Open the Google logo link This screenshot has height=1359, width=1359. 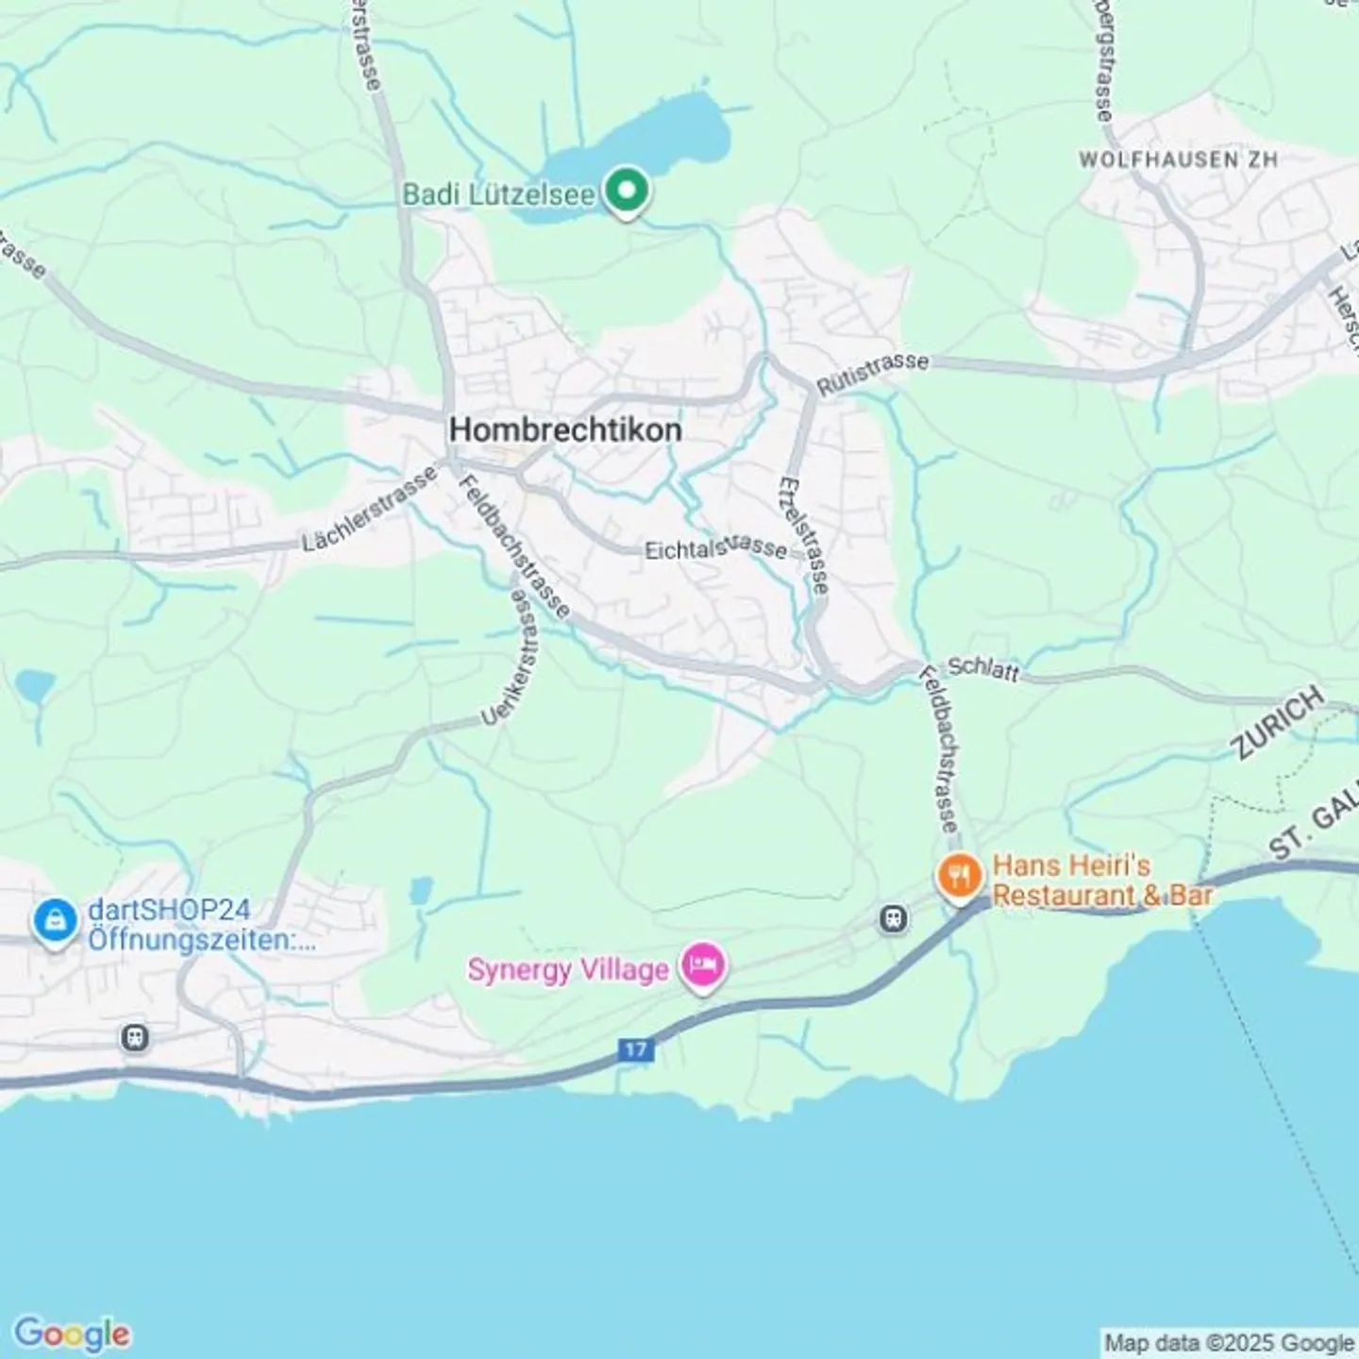(72, 1334)
